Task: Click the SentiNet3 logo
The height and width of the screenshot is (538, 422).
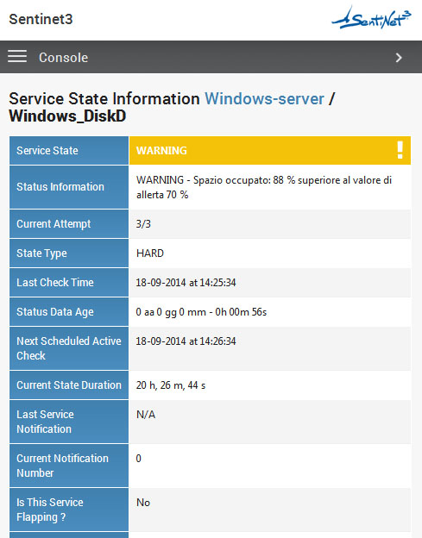Action: pos(371,18)
